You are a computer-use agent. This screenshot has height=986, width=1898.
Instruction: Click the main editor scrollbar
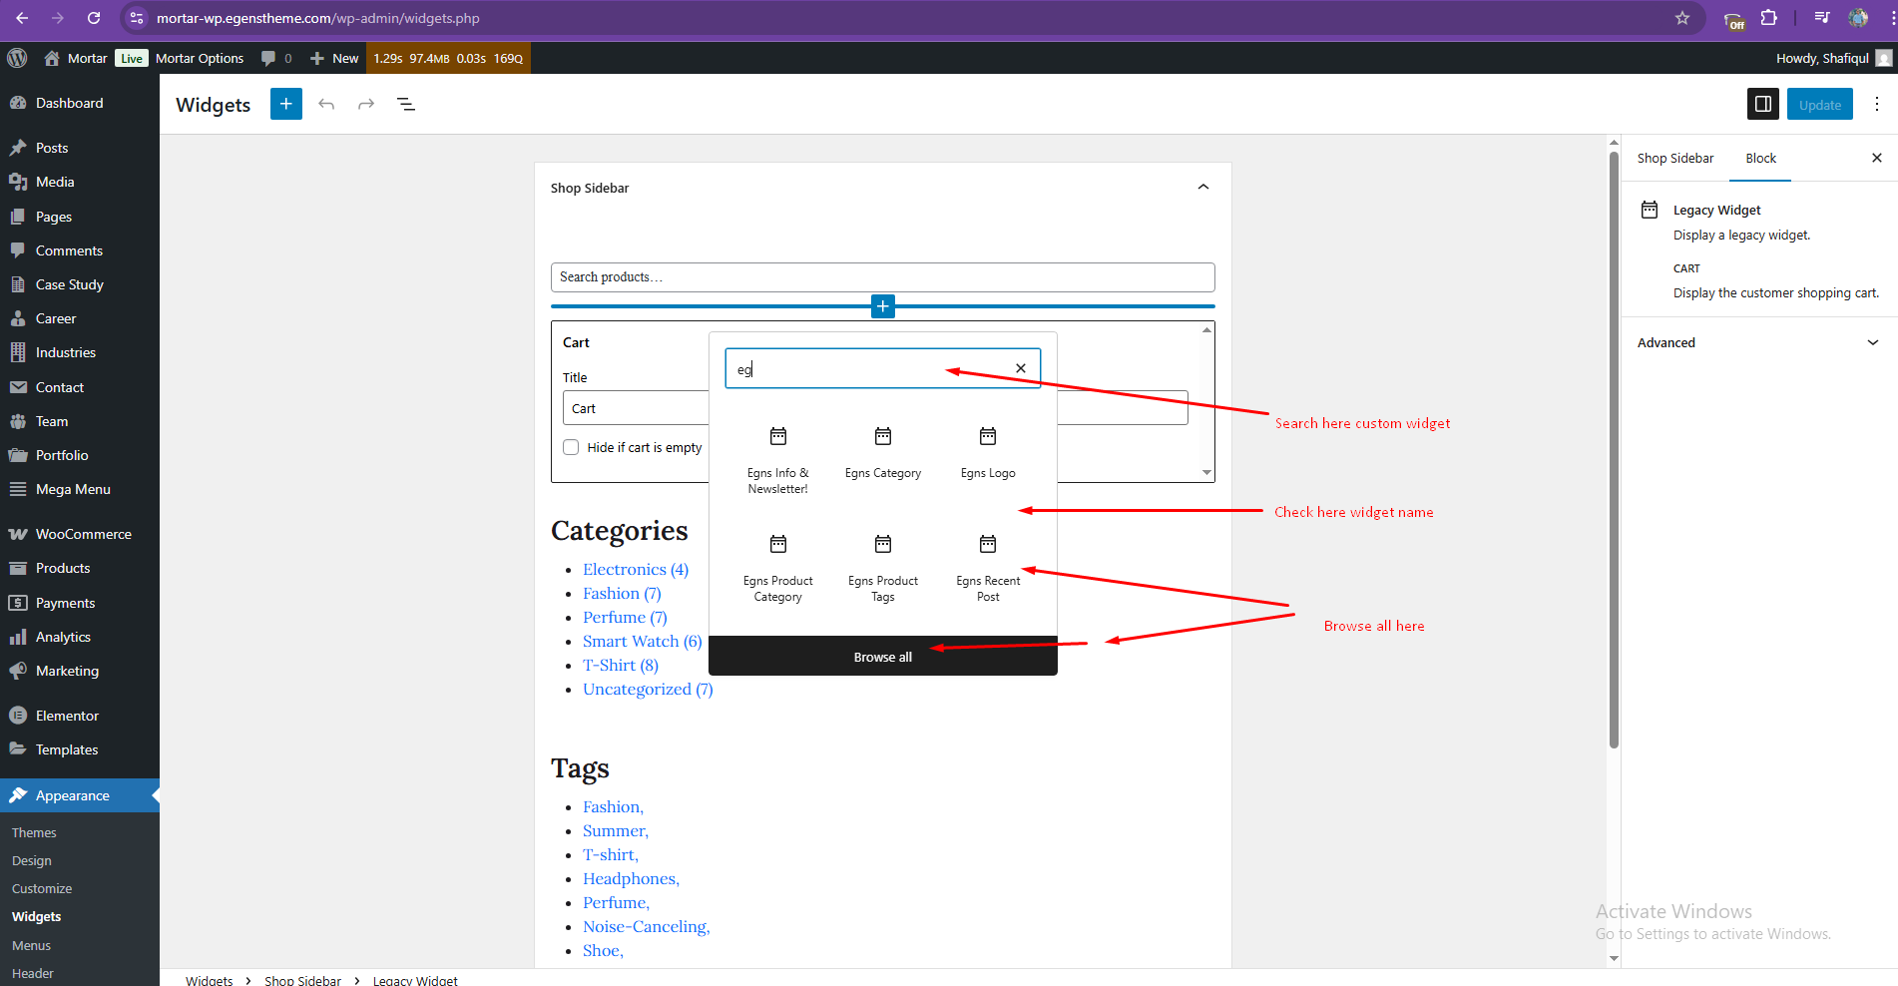tap(1614, 449)
